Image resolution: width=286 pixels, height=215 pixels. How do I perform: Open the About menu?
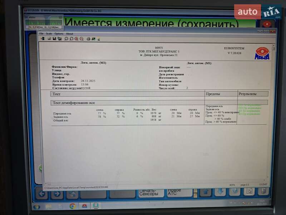tap(69, 34)
